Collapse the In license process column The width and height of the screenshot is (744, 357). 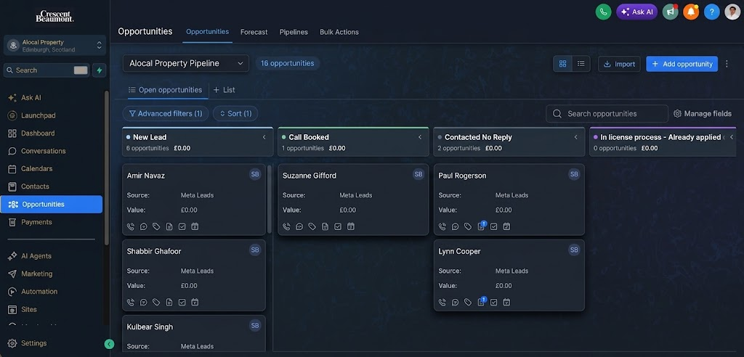tap(732, 137)
